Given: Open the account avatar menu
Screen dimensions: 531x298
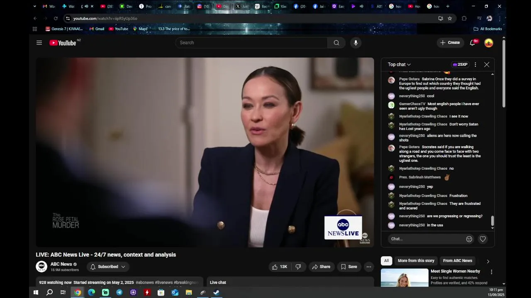Looking at the screenshot, I should click(x=489, y=43).
